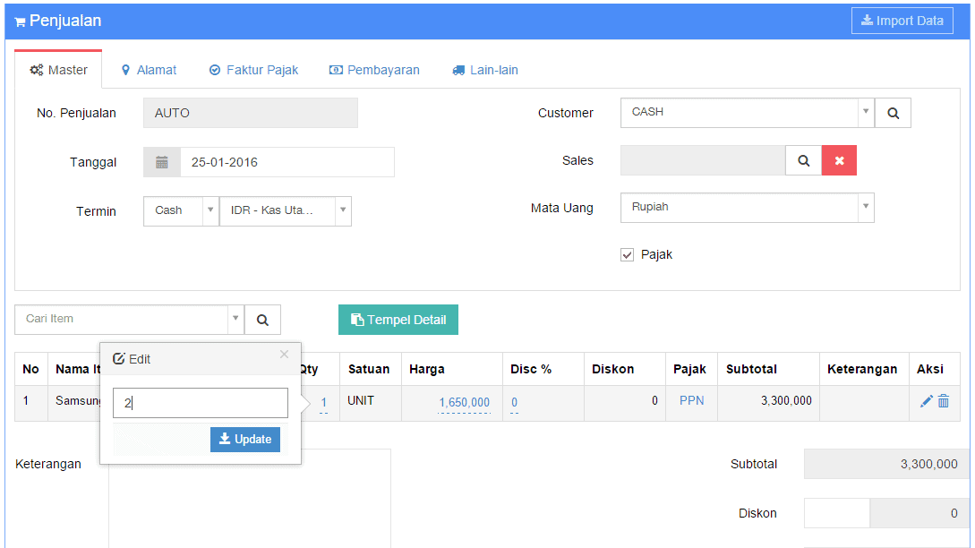
Task: Open the Customer CASH dropdown
Action: [x=748, y=113]
